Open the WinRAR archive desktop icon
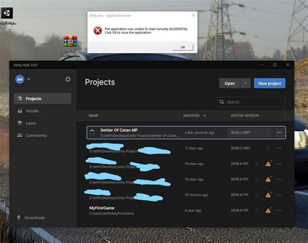 [x=70, y=41]
